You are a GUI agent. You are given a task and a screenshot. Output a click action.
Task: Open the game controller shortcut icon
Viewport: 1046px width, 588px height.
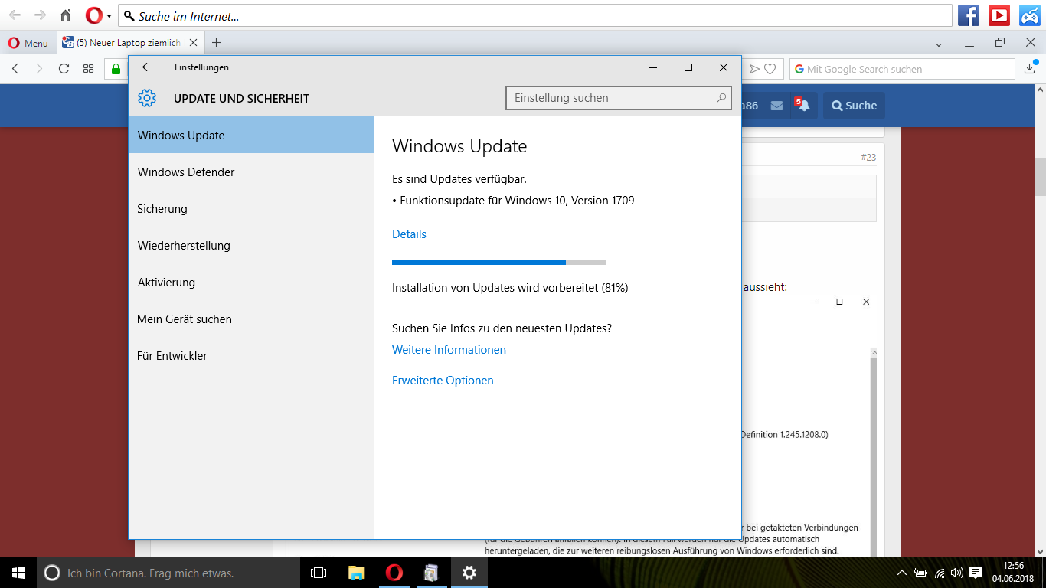(1029, 15)
